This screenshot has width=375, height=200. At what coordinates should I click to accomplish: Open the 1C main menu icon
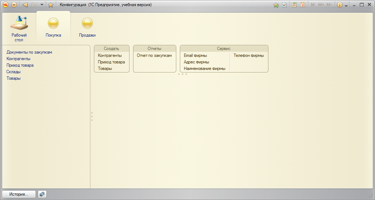click(5, 5)
